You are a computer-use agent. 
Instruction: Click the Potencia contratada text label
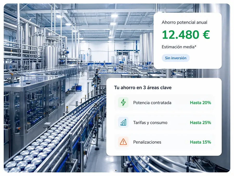152,103
